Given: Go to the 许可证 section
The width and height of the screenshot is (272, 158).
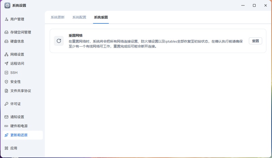Looking at the screenshot, I should pyautogui.click(x=22, y=104).
